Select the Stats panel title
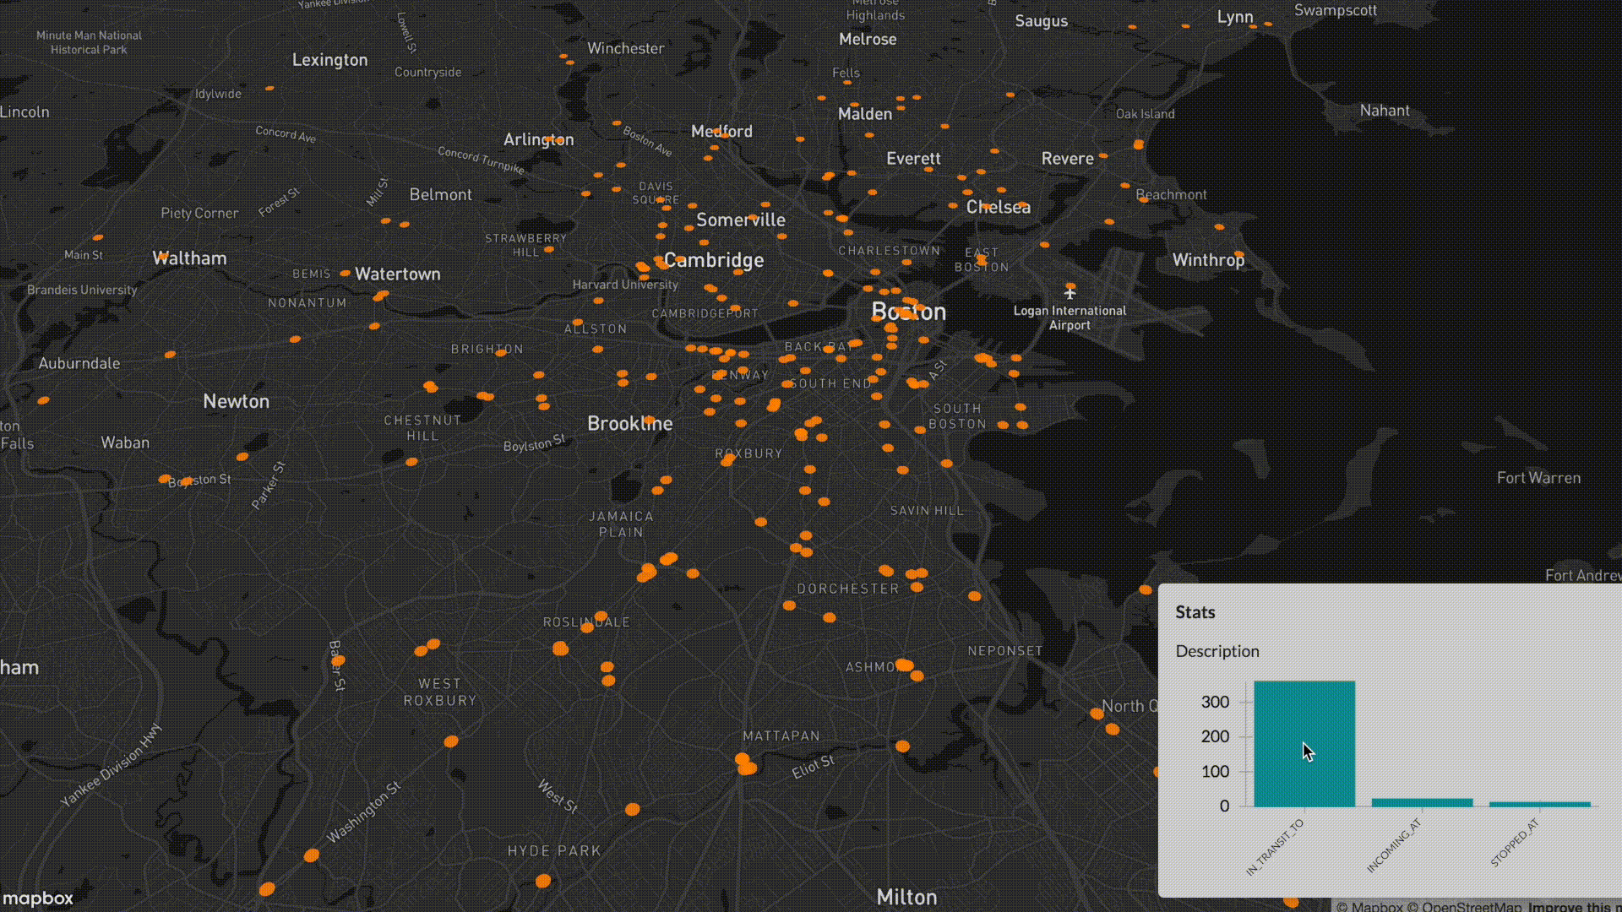1622x912 pixels. 1195,612
